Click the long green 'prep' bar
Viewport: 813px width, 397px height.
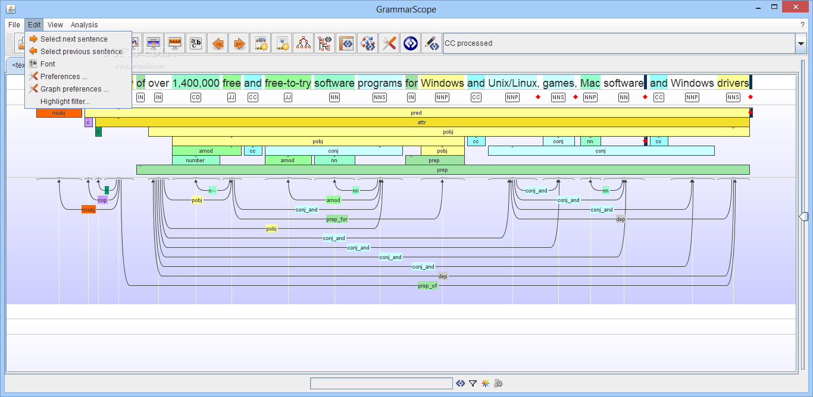(443, 170)
